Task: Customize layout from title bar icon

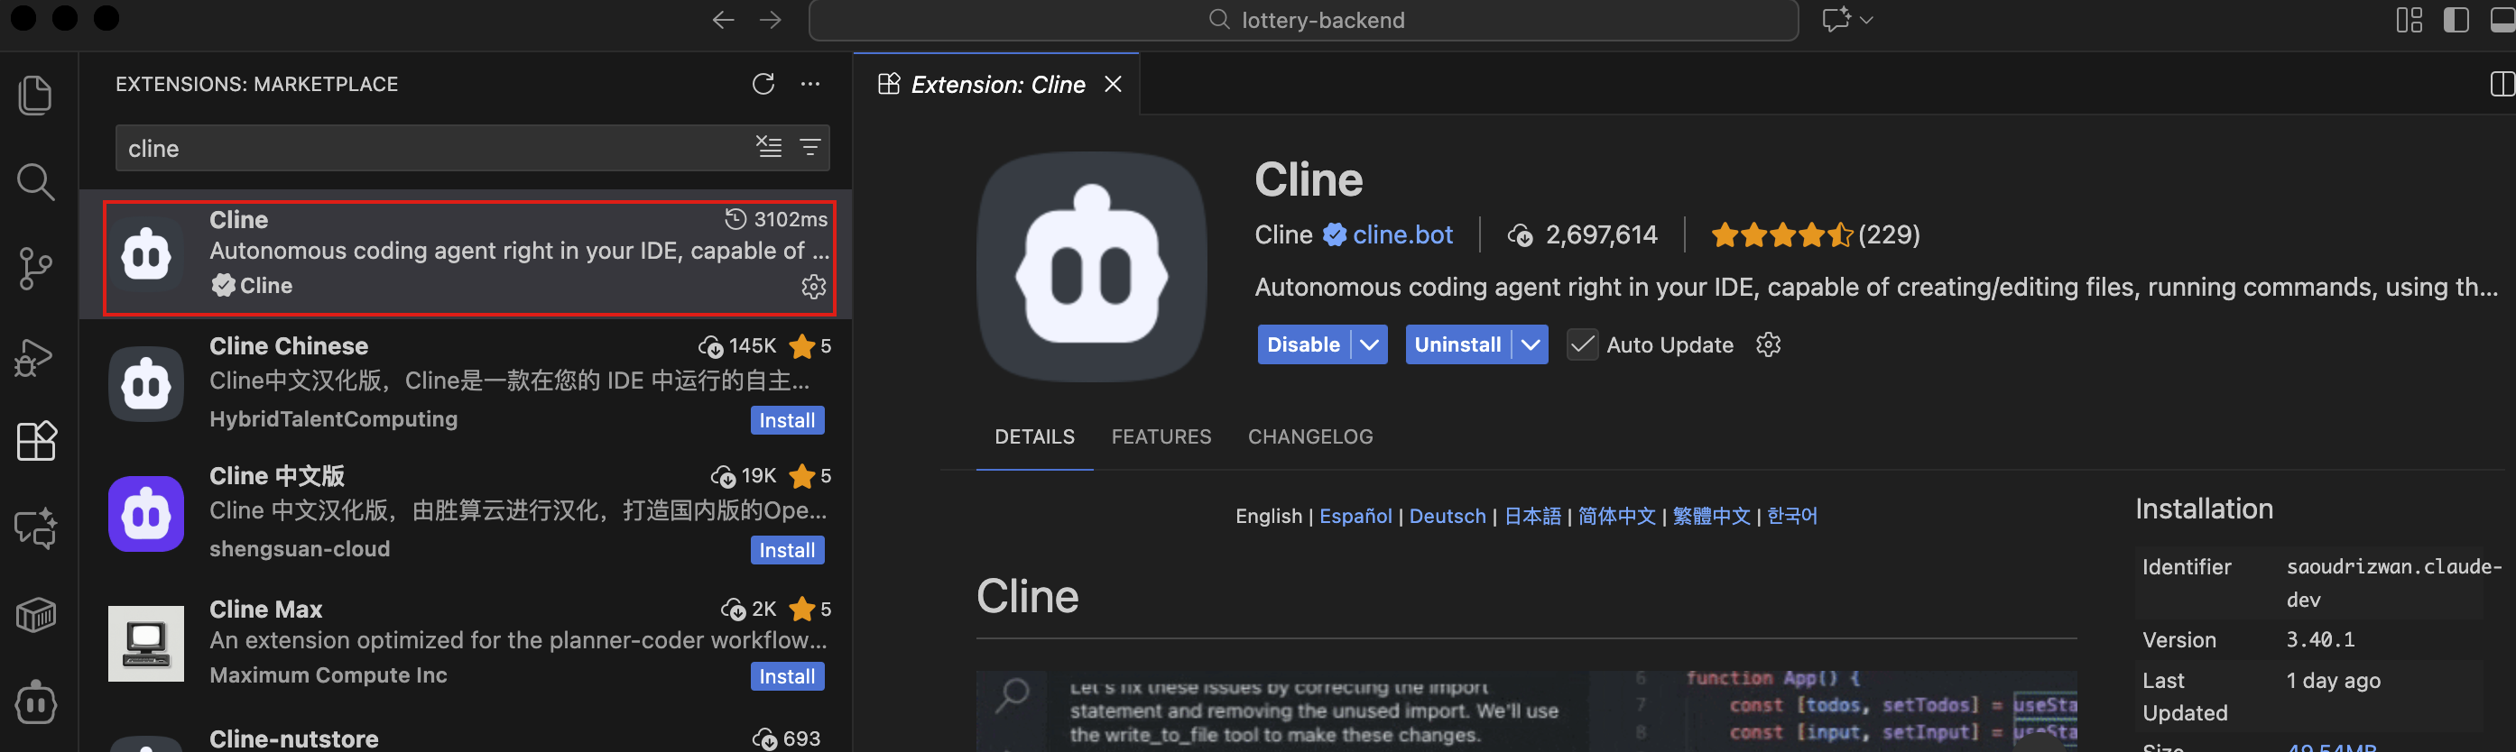Action: coord(2409,20)
